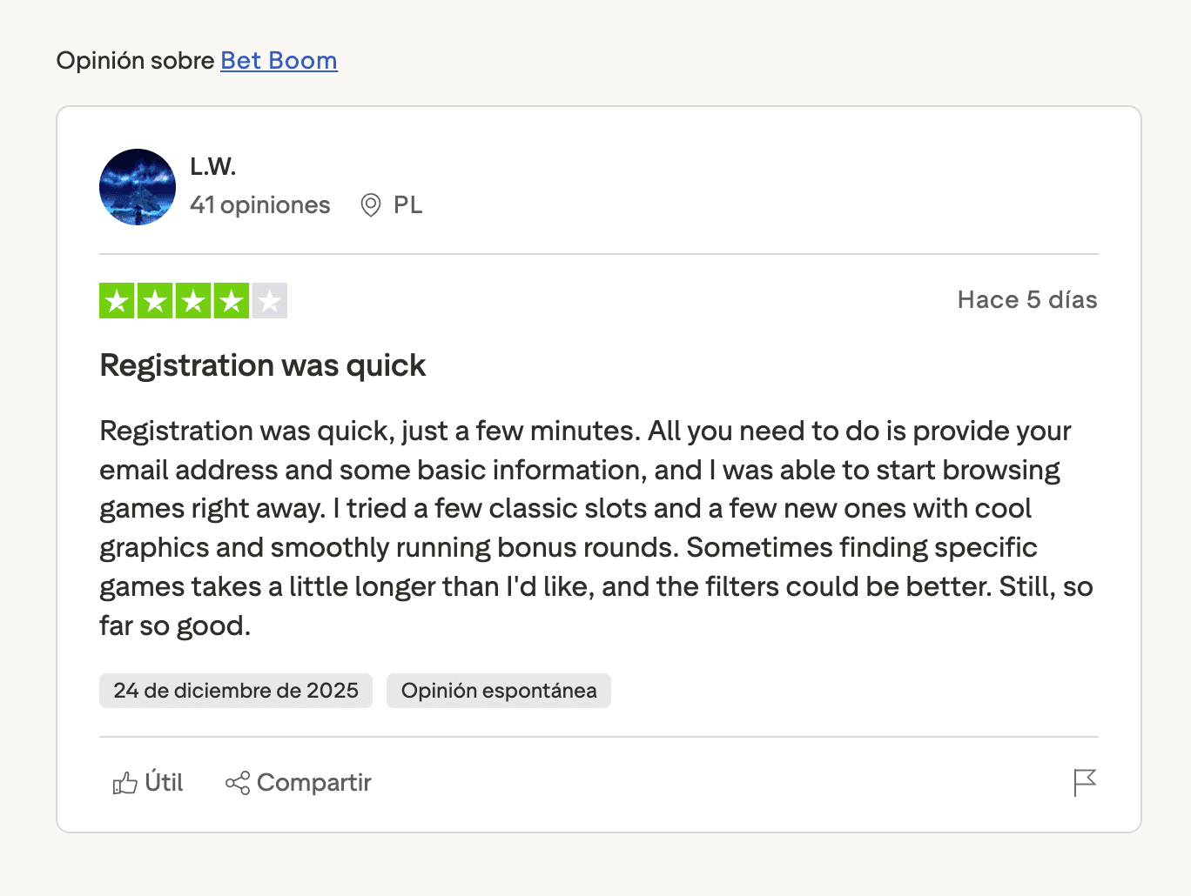Click the L.W. profile avatar
The image size is (1191, 896).
tap(138, 187)
